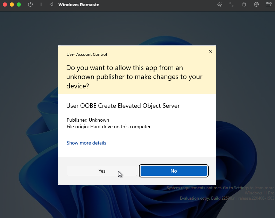The height and width of the screenshot is (218, 275).
Task: Click 'File origin: Hard drive on this computer'
Action: (x=109, y=127)
